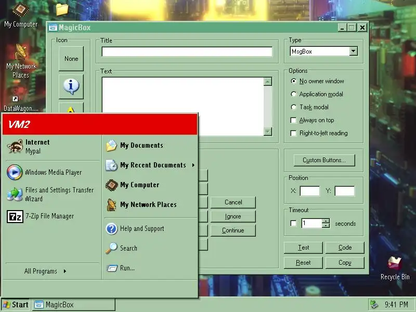Select the folder icon on desktop
Viewport: 416px width, 312px height.
click(x=62, y=9)
